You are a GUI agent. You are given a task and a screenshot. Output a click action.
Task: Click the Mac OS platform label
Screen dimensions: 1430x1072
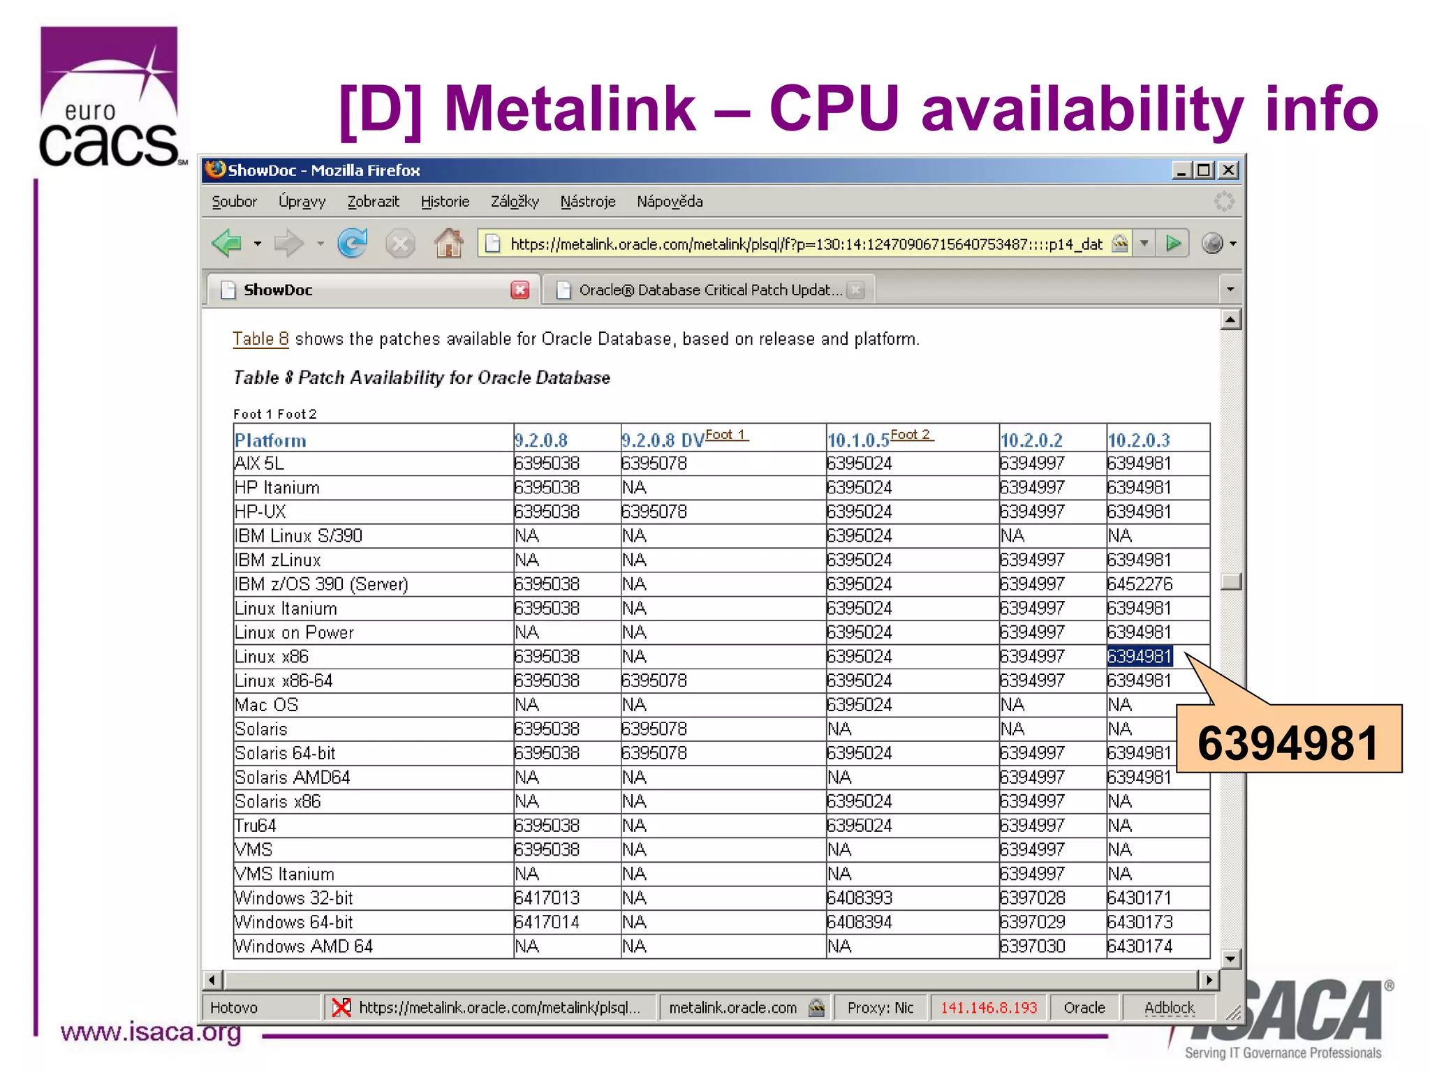pyautogui.click(x=266, y=705)
